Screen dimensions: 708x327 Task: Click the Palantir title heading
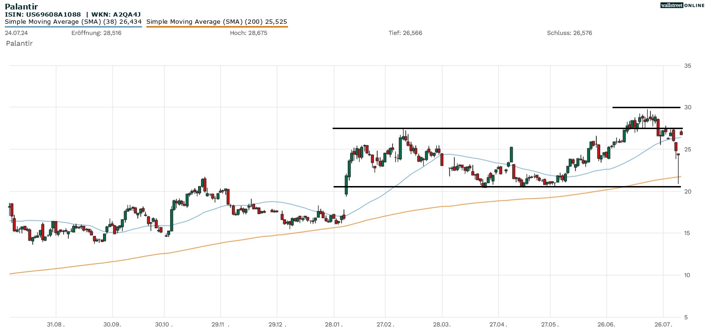(x=21, y=7)
